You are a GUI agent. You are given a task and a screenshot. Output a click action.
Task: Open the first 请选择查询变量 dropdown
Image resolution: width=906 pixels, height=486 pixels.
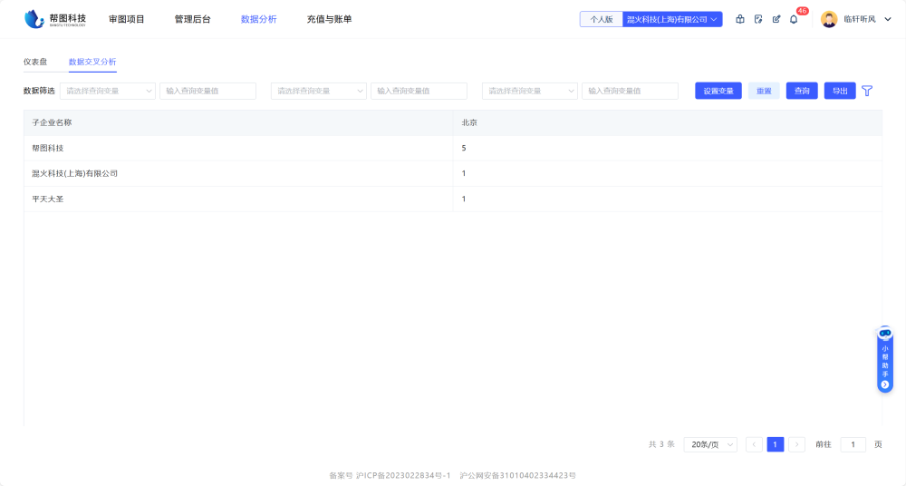(108, 91)
